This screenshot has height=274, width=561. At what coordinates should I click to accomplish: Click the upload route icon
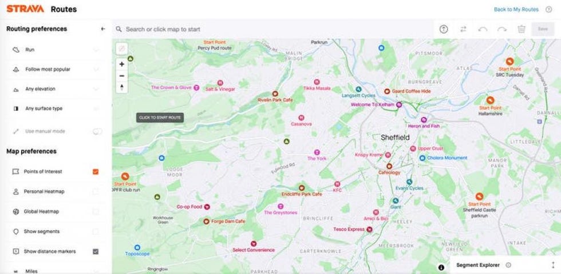pyautogui.click(x=444, y=29)
